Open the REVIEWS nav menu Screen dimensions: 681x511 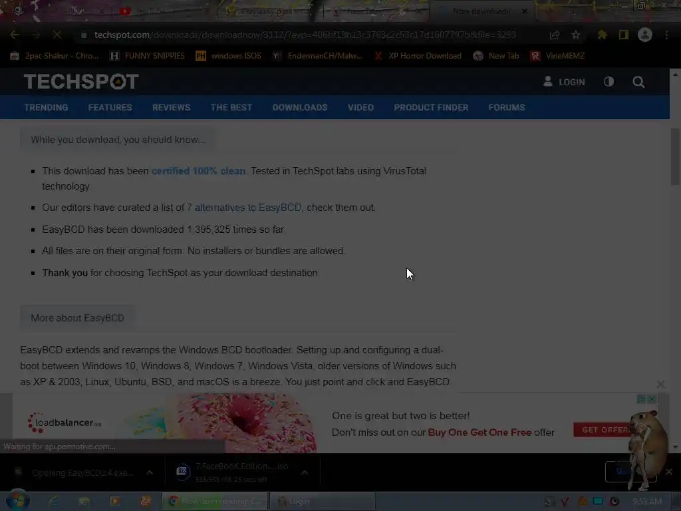171,107
